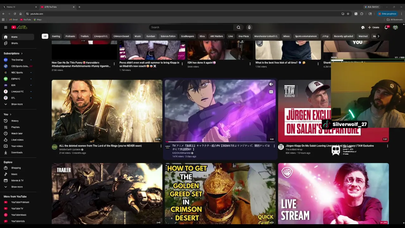This screenshot has width=405, height=228.
Task: Open The Overlap subscription channel
Action: click(x=18, y=60)
